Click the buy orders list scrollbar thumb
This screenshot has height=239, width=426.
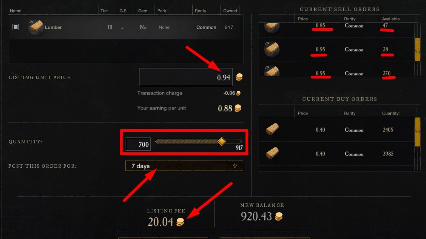[x=417, y=132]
